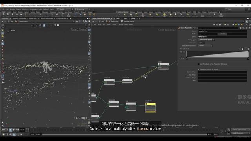Click the scene view pane back arrow
The height and width of the screenshot is (141, 251).
[2, 22]
